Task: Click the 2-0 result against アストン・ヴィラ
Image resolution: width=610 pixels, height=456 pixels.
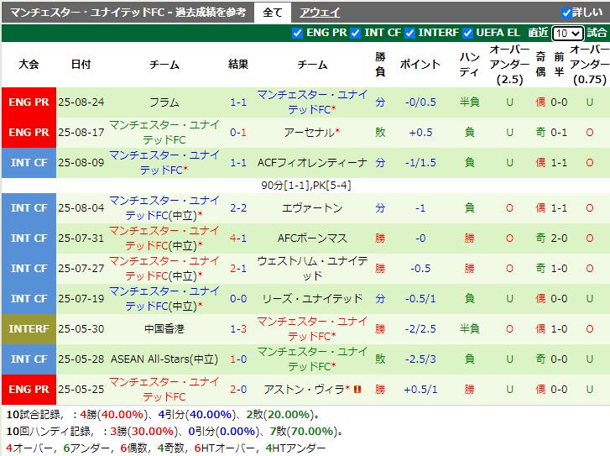Action: coord(238,389)
